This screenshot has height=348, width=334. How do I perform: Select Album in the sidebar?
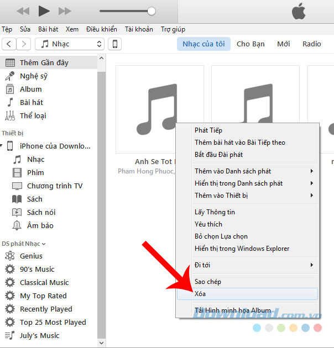pos(49,89)
